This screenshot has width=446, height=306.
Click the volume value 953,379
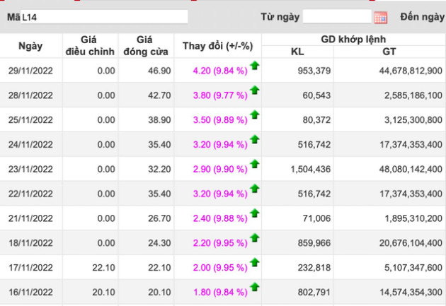coord(314,71)
